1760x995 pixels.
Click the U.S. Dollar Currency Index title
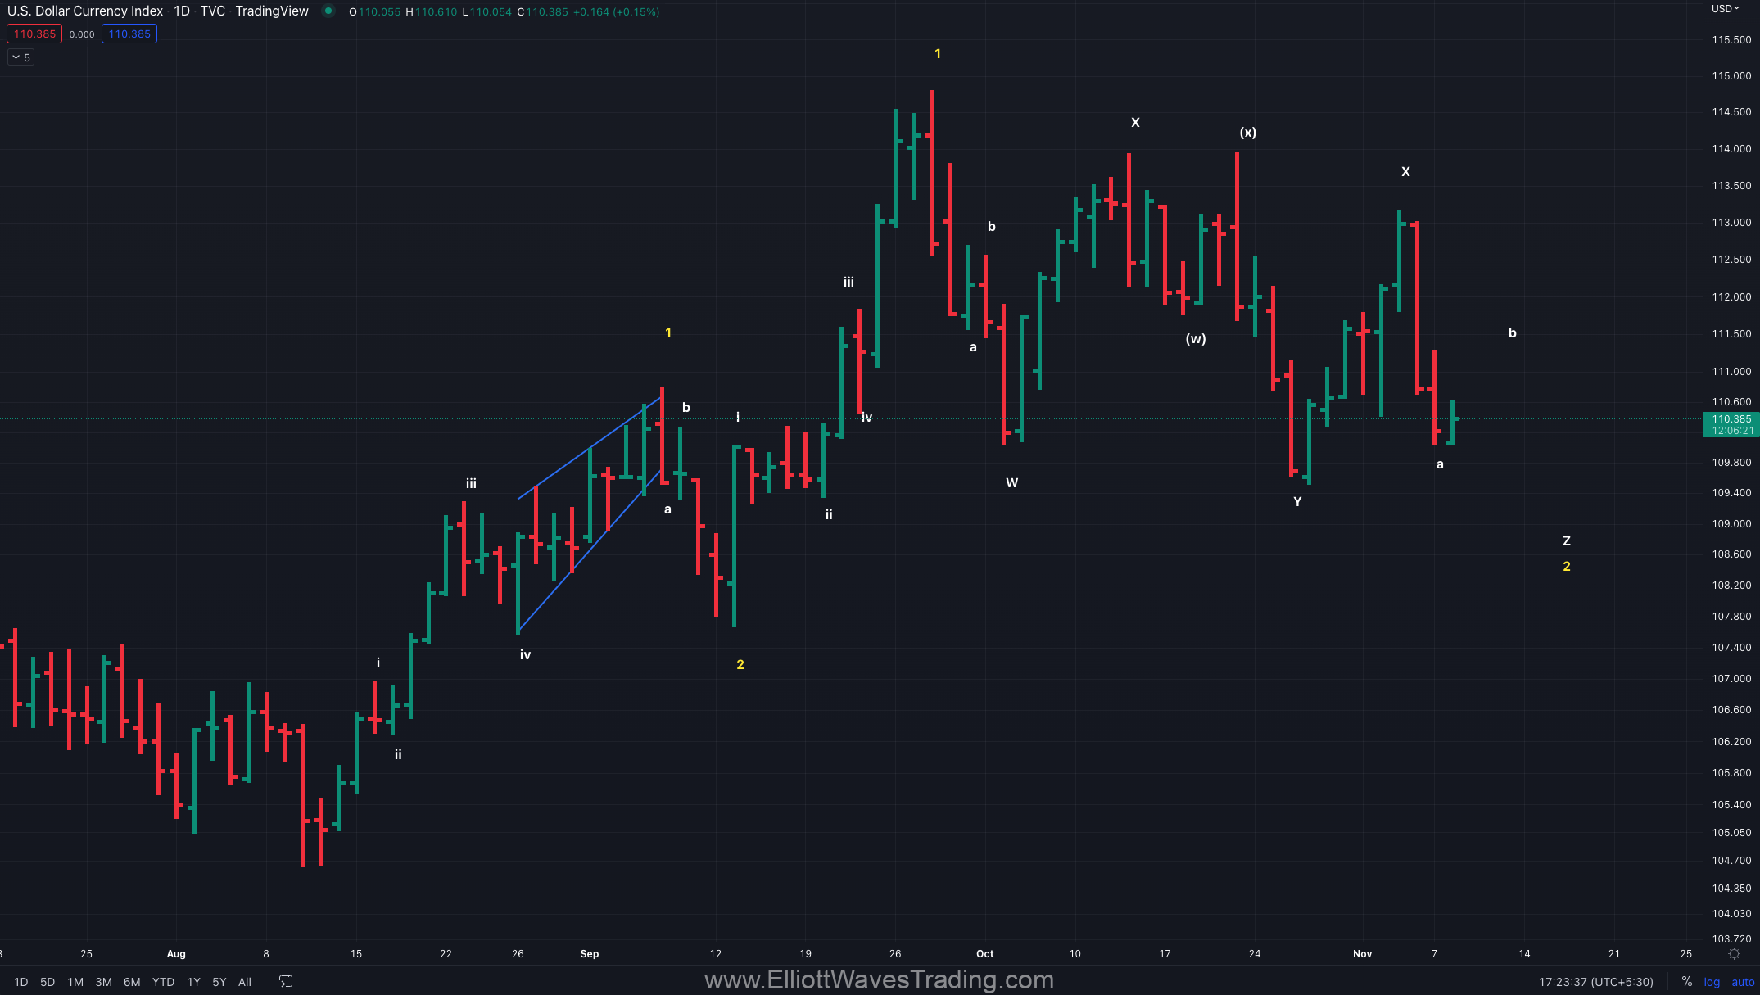(85, 11)
